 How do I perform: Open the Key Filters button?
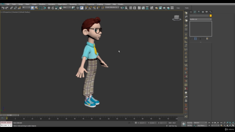point(201,125)
